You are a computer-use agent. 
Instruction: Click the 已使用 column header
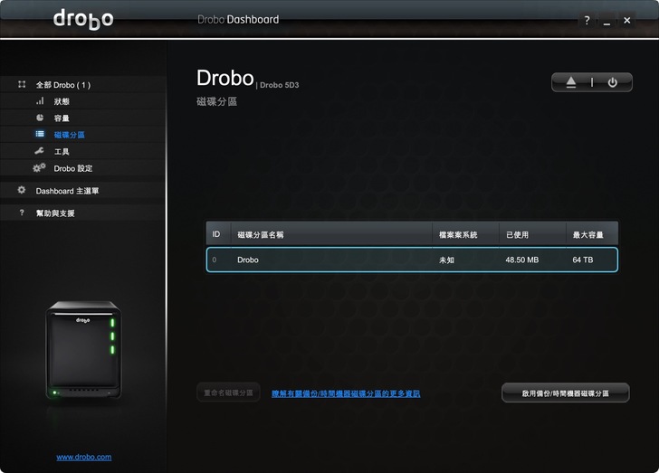coord(532,234)
